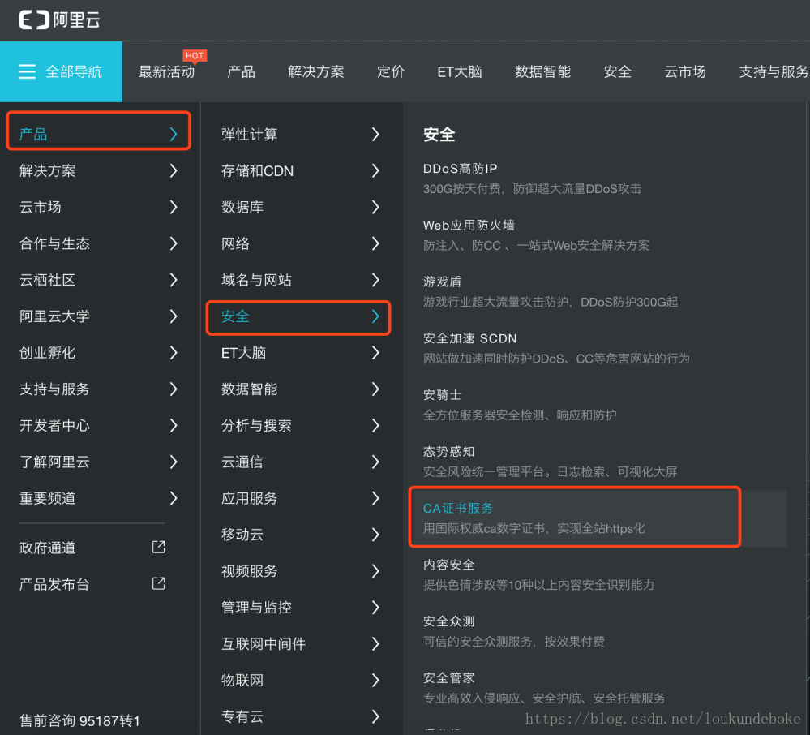Open 定价 in top navigation
810x735 pixels.
click(x=391, y=72)
